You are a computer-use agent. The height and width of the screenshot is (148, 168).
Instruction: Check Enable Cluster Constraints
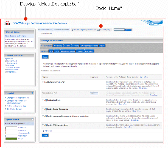[43, 109]
